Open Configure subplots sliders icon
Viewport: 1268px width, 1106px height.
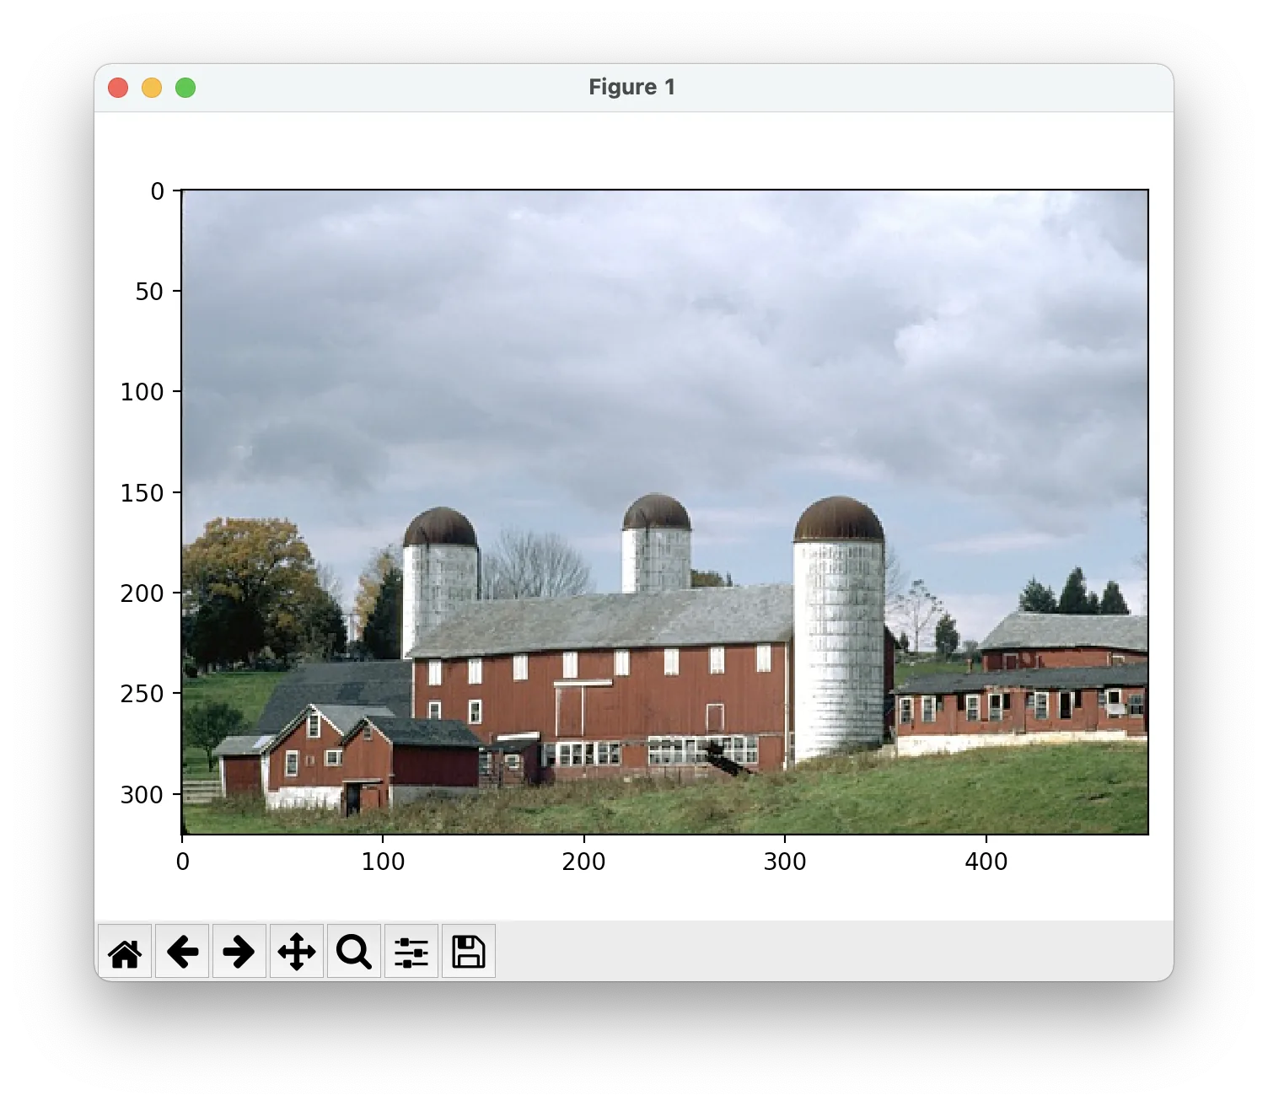411,953
